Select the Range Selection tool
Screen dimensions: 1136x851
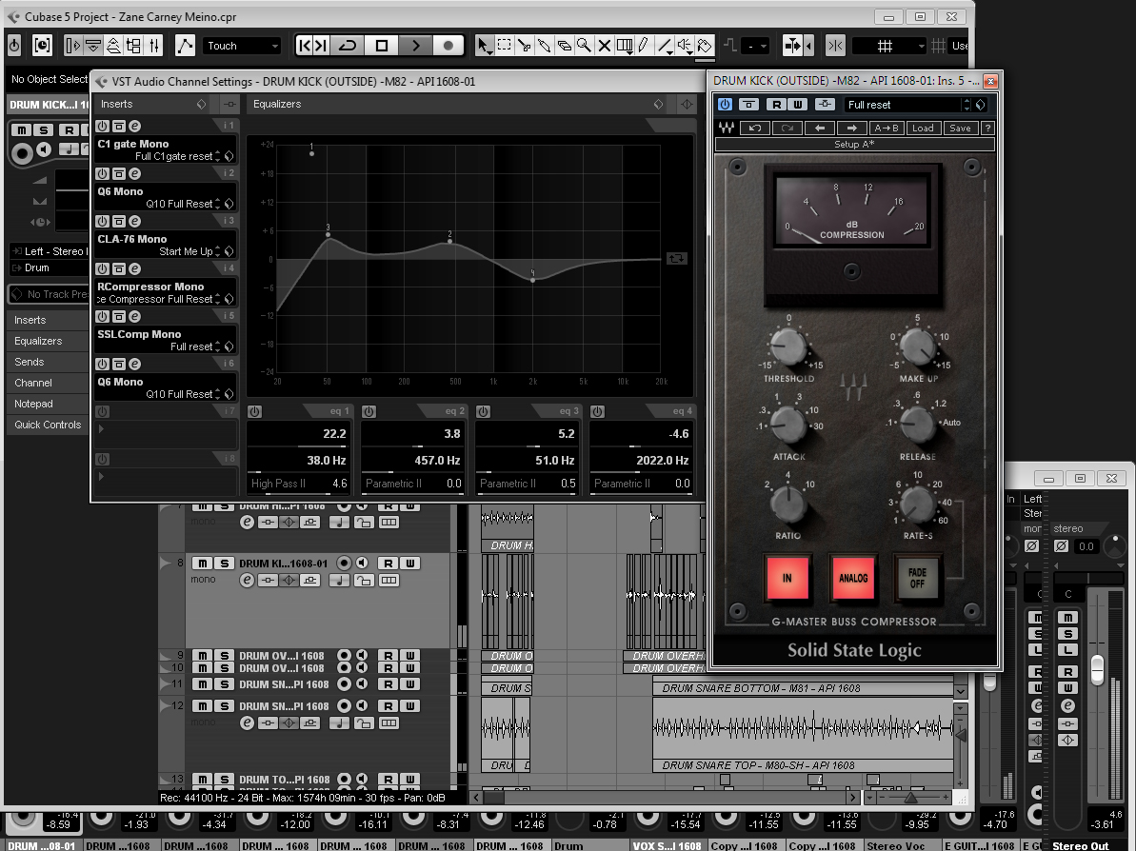pos(505,46)
